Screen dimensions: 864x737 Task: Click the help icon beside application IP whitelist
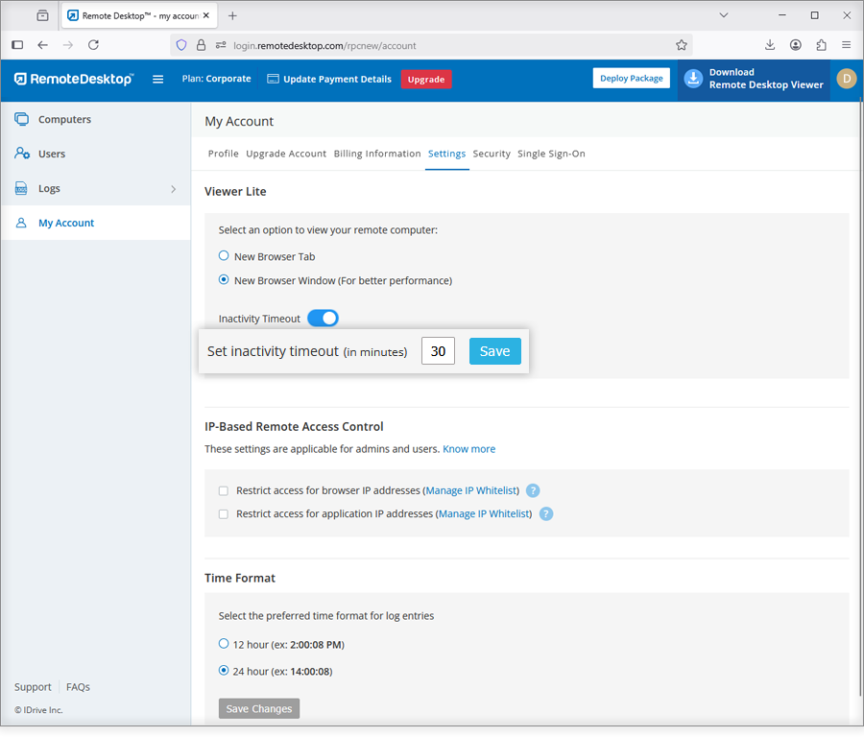(x=546, y=513)
